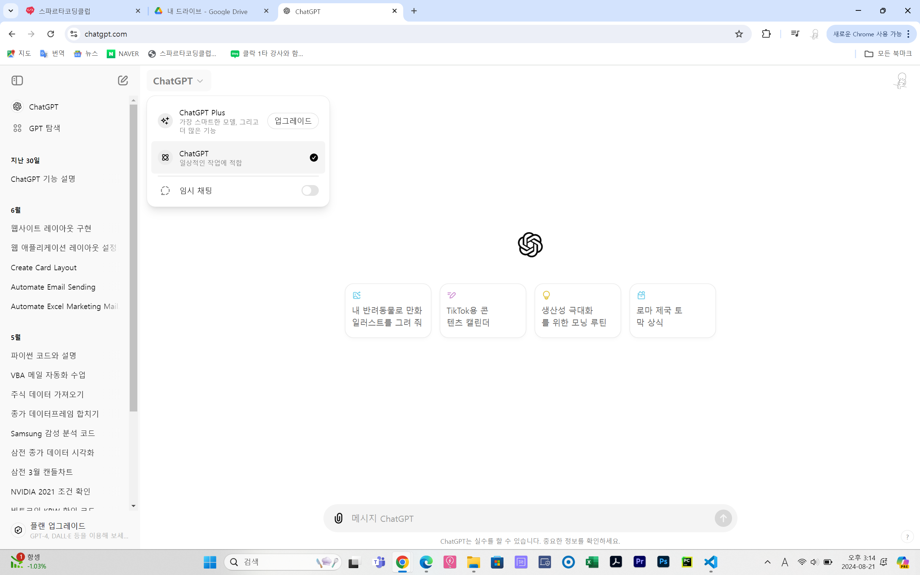
Task: Click the 새로운 Chrome 사용 가능 update button
Action: click(871, 34)
